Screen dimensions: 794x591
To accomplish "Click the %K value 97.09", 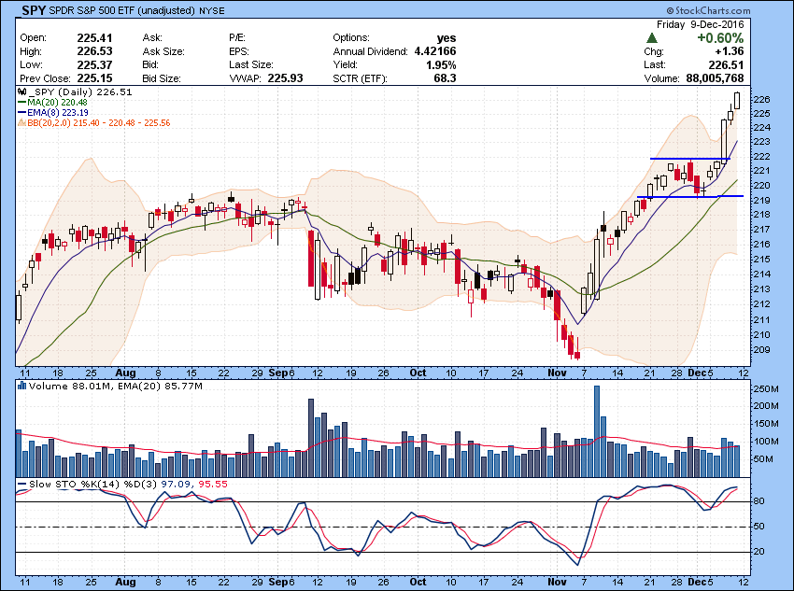I will tap(177, 485).
